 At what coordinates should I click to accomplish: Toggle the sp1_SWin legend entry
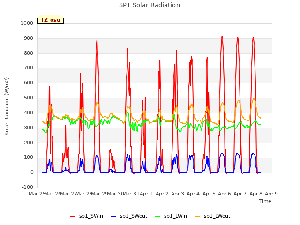86,216
